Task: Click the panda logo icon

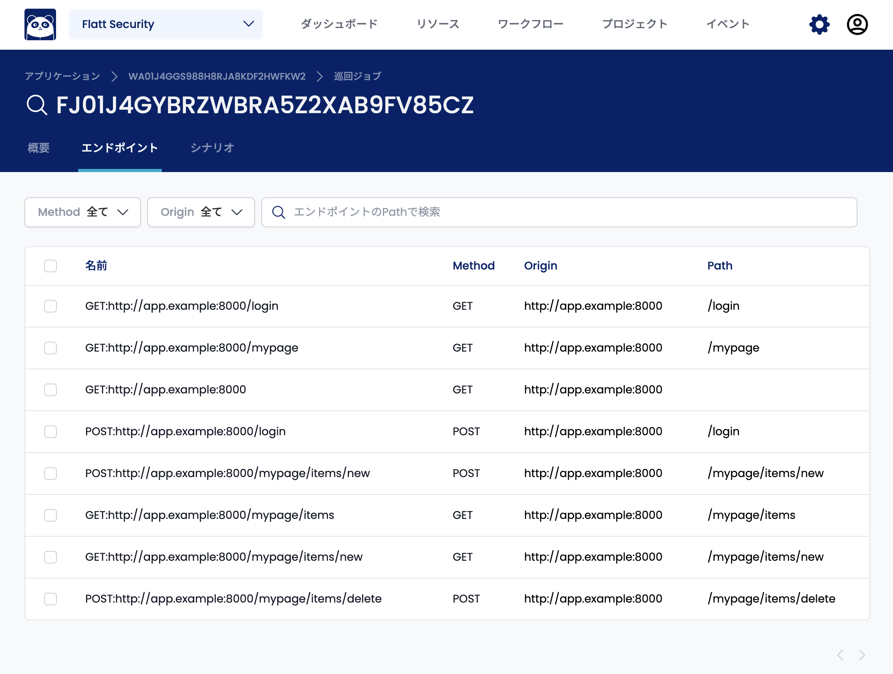Action: [40, 24]
